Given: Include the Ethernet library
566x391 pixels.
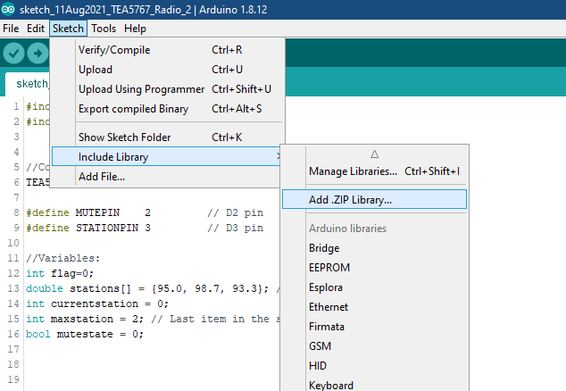Looking at the screenshot, I should click(x=329, y=307).
